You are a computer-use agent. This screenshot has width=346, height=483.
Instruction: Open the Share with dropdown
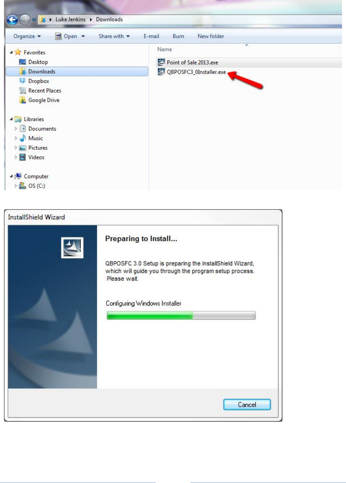click(x=114, y=36)
